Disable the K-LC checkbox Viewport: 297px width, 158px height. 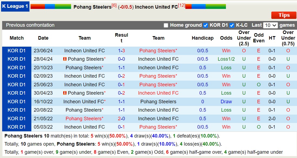click(x=231, y=25)
